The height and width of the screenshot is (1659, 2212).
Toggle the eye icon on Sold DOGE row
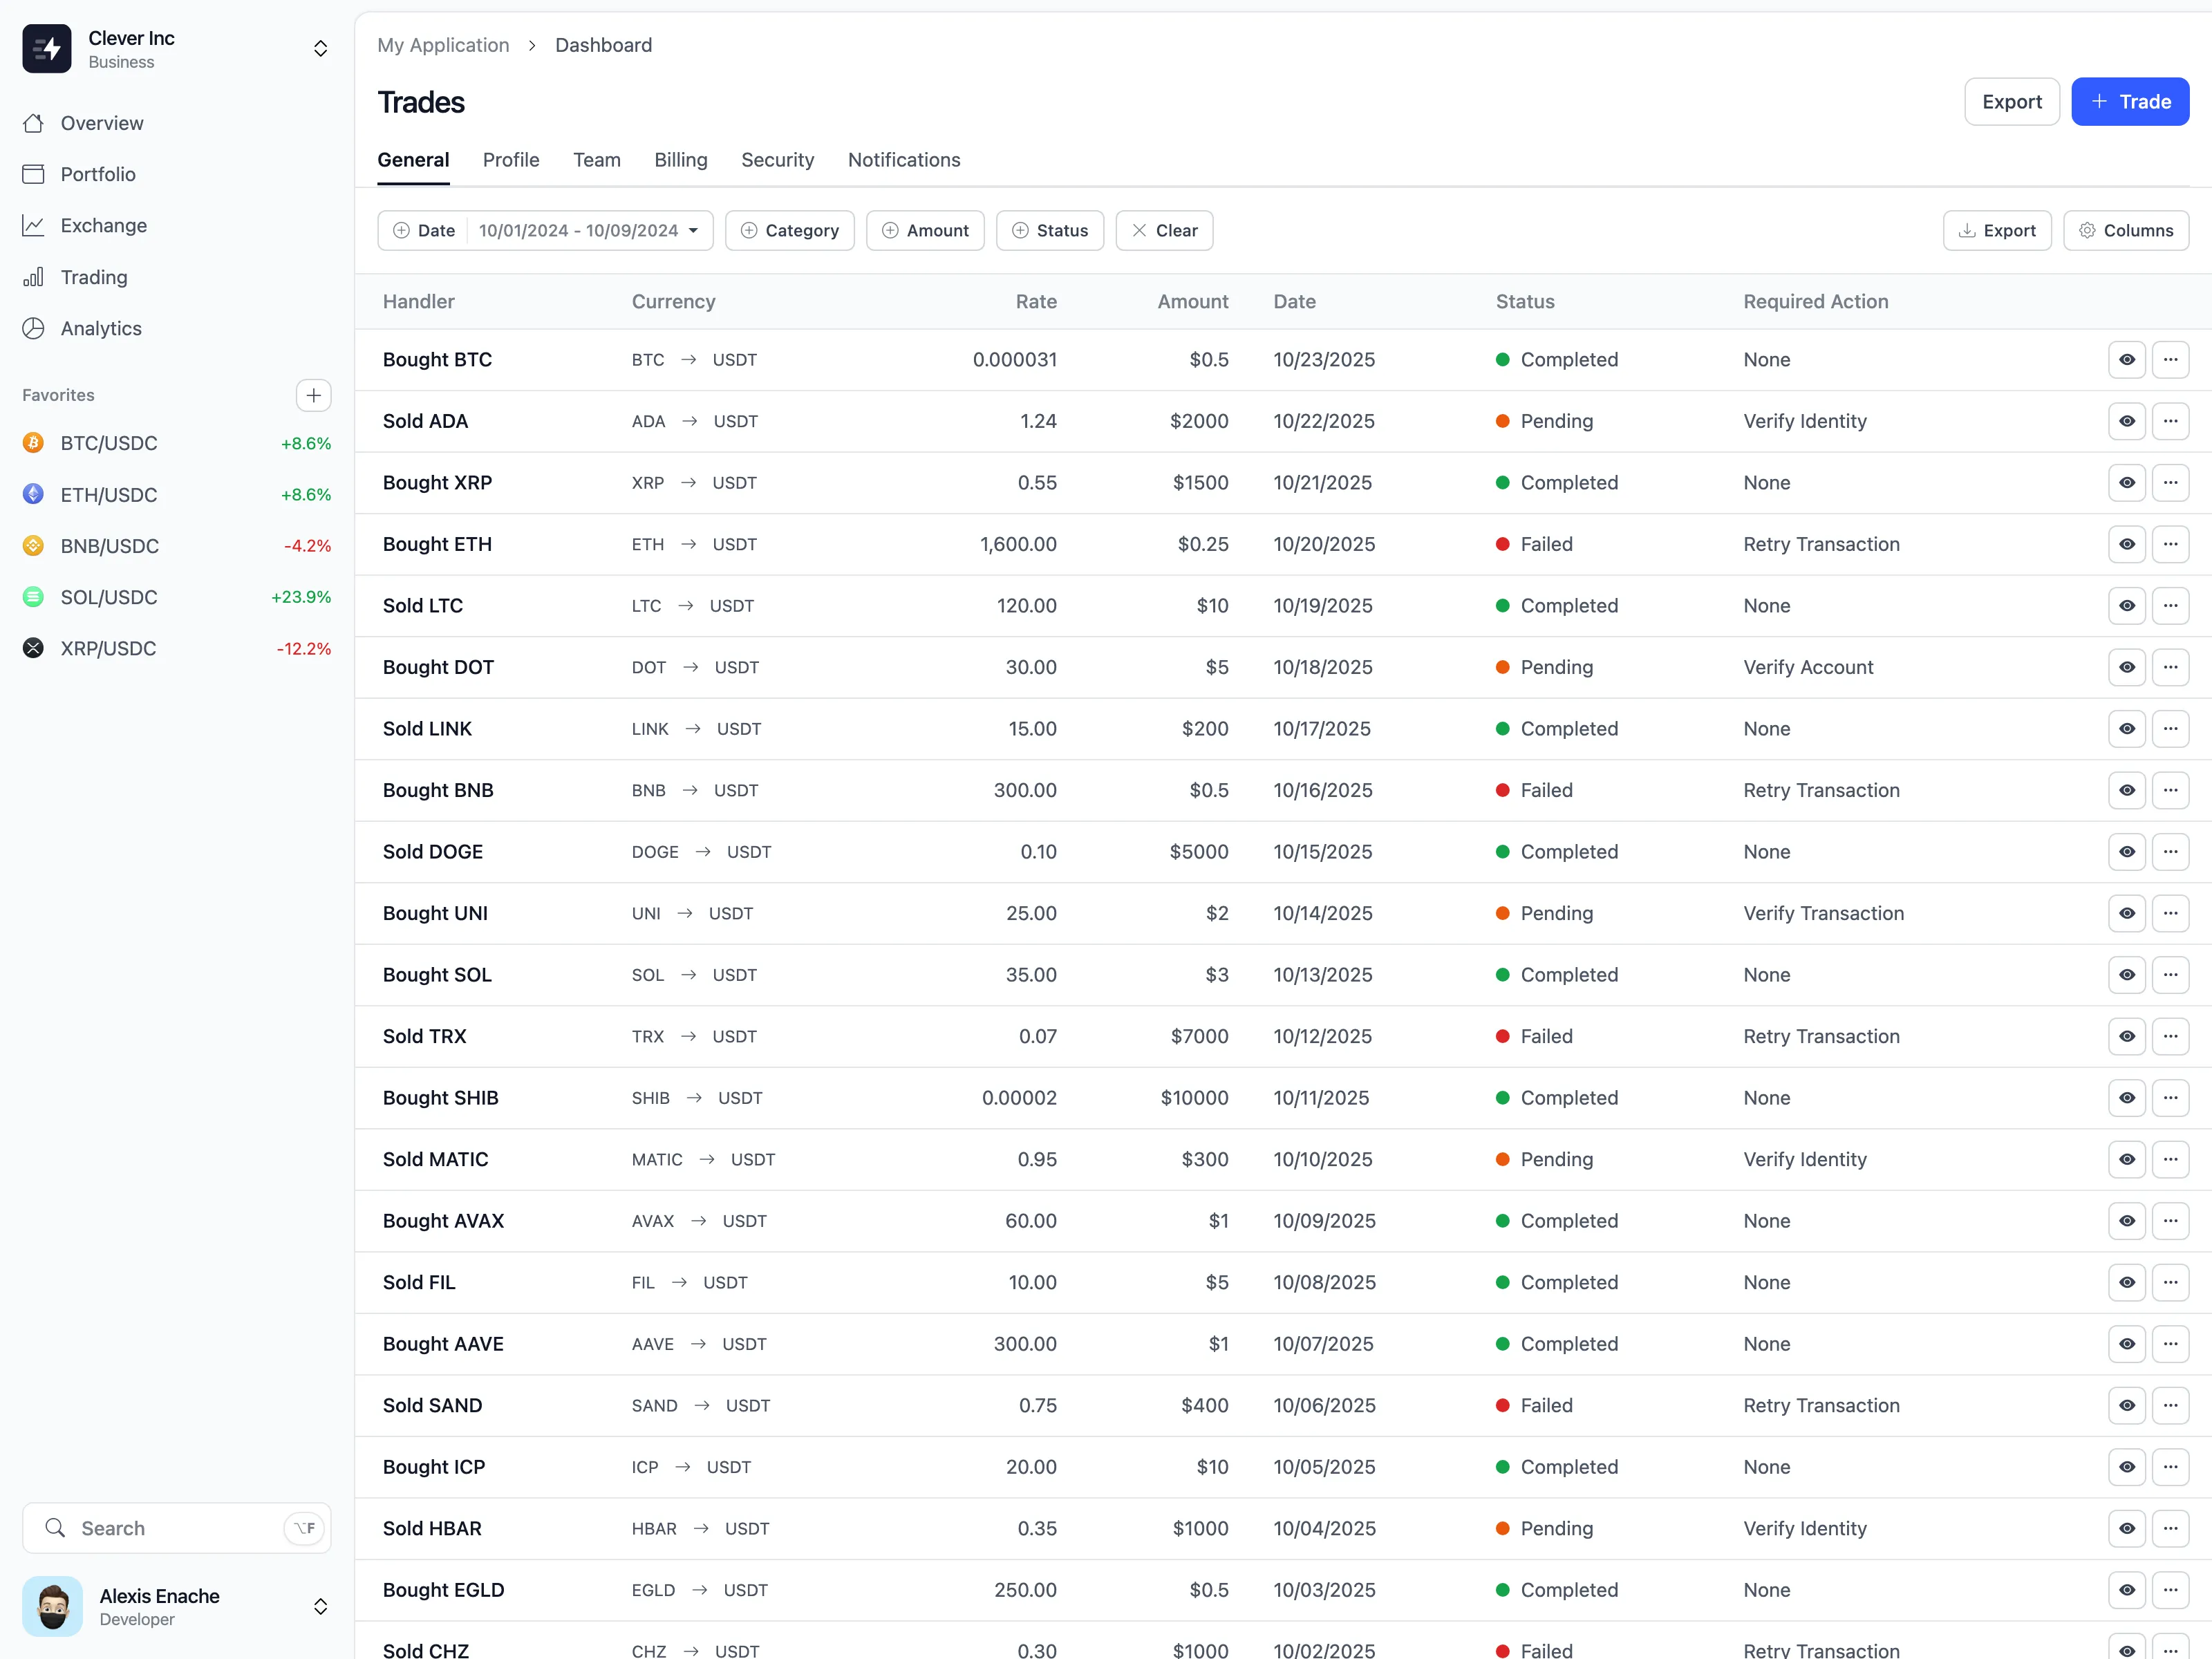coord(2126,852)
